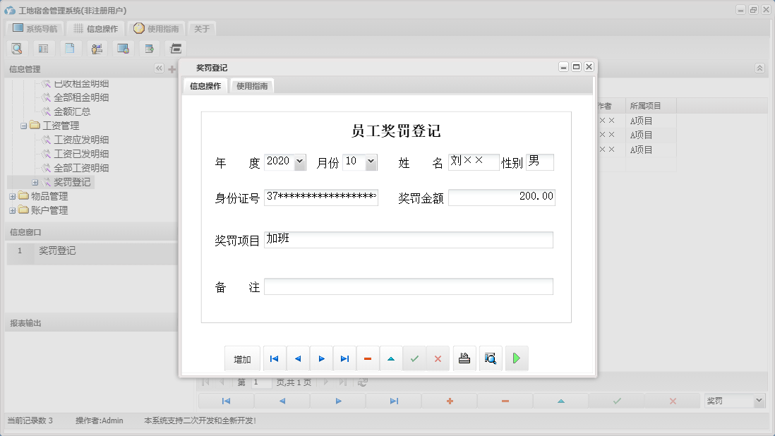Click the print icon in the reward dialog
This screenshot has height=436, width=775.
pyautogui.click(x=464, y=358)
